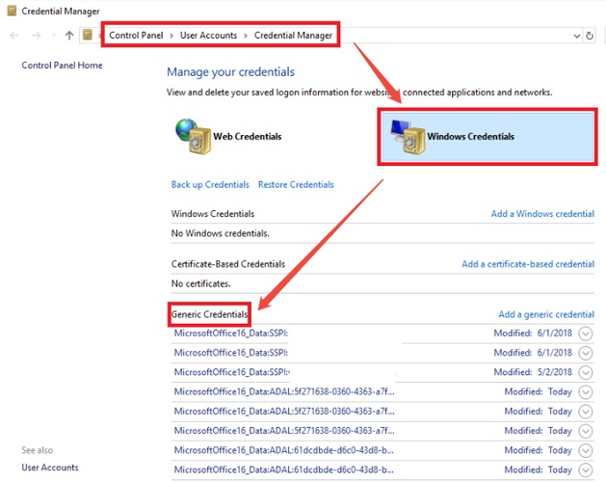Image resolution: width=606 pixels, height=482 pixels.
Task: Go up one level with up arrow
Action: tap(69, 36)
